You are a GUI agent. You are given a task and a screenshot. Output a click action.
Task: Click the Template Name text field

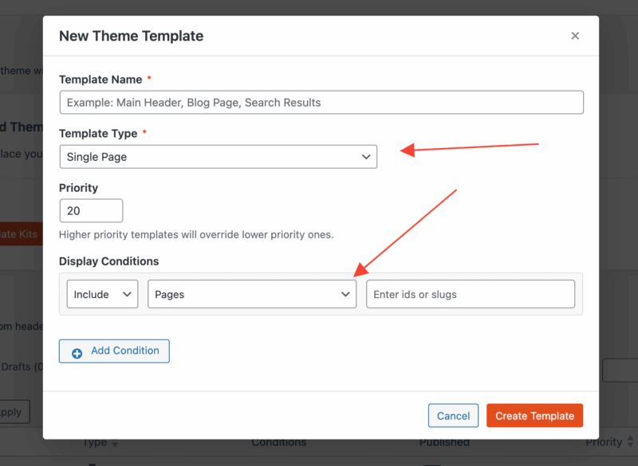click(x=321, y=103)
